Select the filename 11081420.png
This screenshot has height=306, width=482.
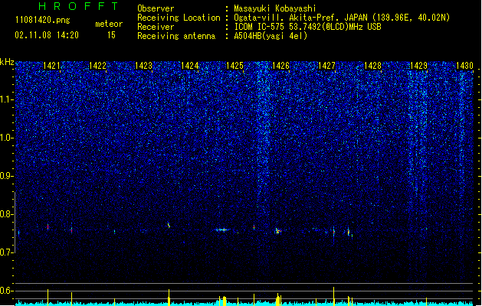43,20
